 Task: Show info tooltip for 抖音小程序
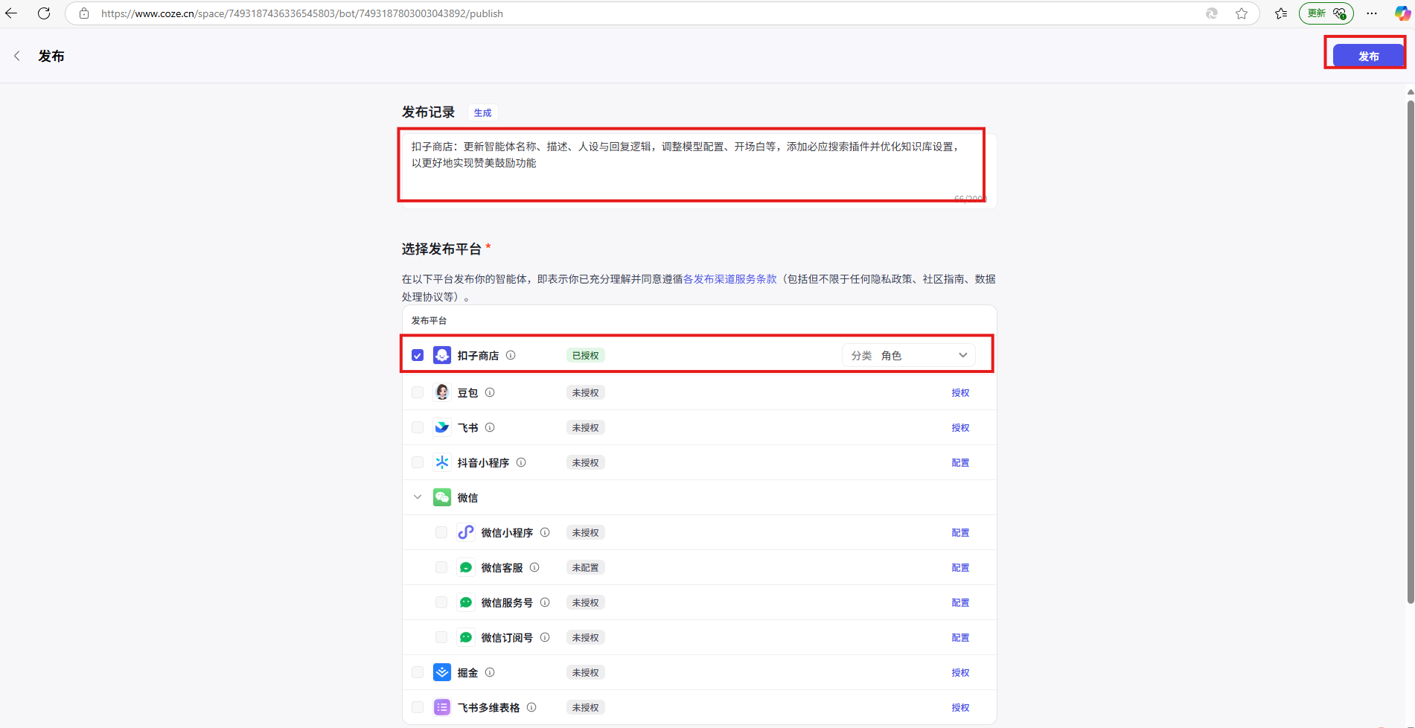521,462
